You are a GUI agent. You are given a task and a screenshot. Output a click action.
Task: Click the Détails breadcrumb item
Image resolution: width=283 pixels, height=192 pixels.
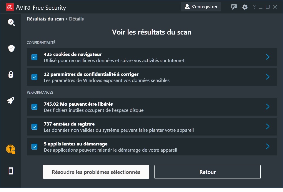[76, 19]
